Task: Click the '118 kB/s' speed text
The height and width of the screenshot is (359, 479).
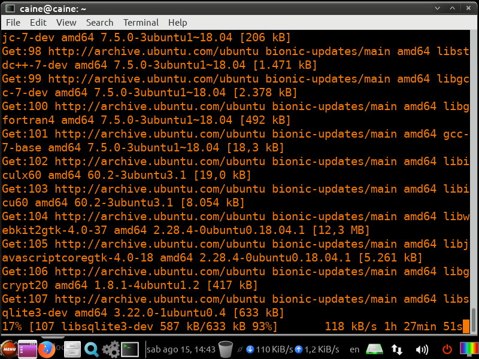Action: [351, 326]
